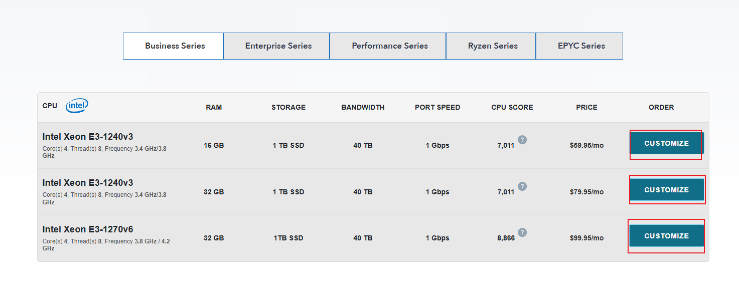739x296 pixels.
Task: Customize the Intel Xeon E3-1270v6 server
Action: coord(666,236)
